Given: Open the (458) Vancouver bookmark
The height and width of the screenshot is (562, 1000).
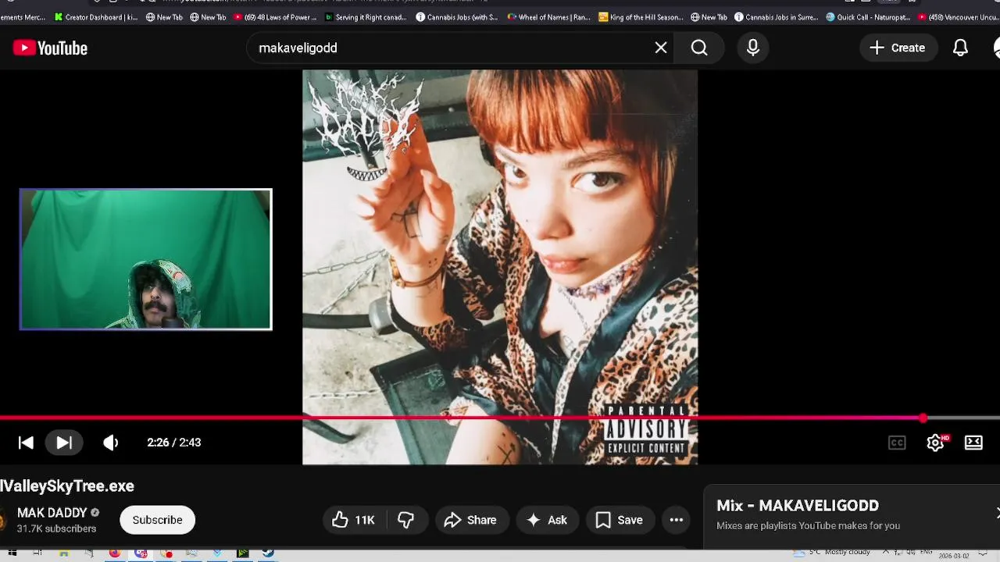Looking at the screenshot, I should pos(959,17).
